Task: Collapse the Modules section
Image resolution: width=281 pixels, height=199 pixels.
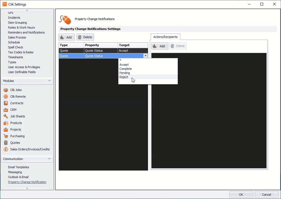Action: tap(49, 81)
